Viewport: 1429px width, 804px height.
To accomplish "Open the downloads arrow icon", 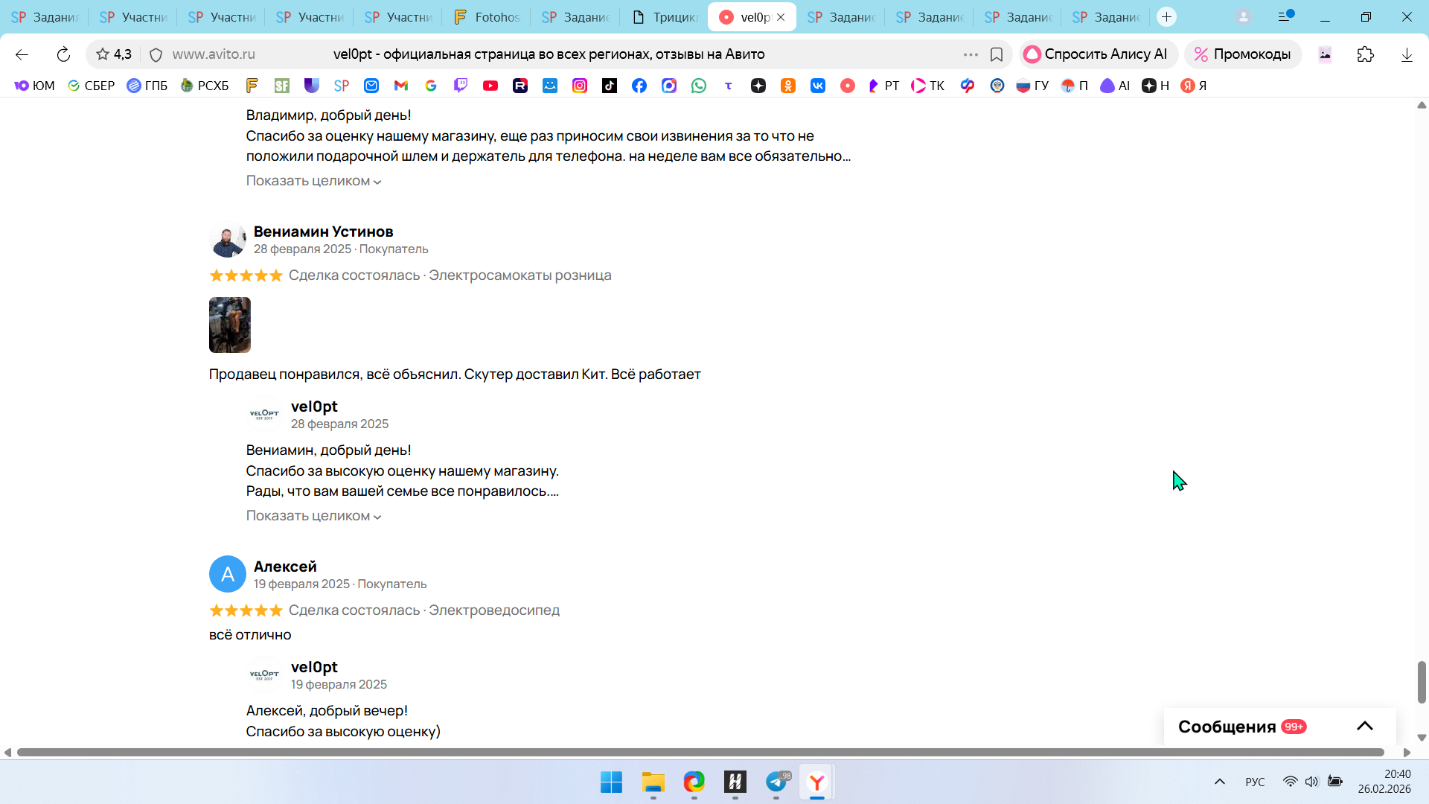I will [1406, 54].
